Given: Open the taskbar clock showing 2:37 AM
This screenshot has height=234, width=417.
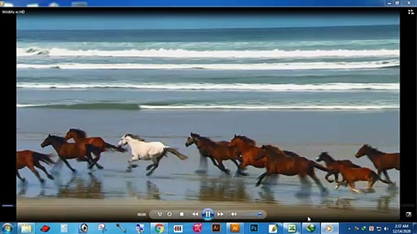Looking at the screenshot, I should point(401,228).
